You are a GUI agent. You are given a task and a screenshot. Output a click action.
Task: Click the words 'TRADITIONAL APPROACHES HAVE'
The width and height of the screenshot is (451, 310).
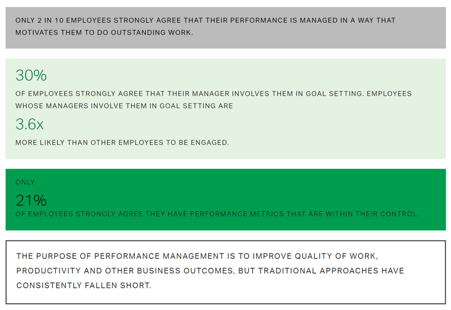pos(331,271)
